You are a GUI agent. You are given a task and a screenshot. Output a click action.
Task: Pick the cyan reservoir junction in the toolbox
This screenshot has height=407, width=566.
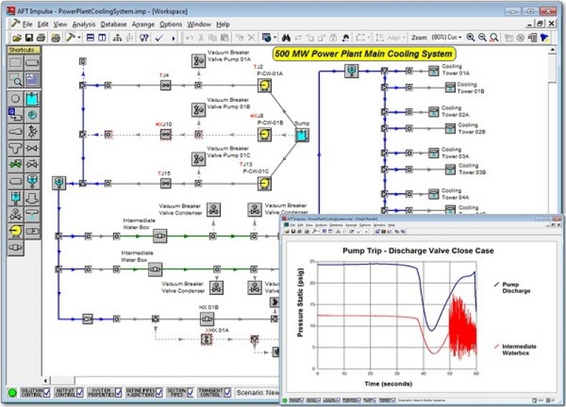click(32, 98)
